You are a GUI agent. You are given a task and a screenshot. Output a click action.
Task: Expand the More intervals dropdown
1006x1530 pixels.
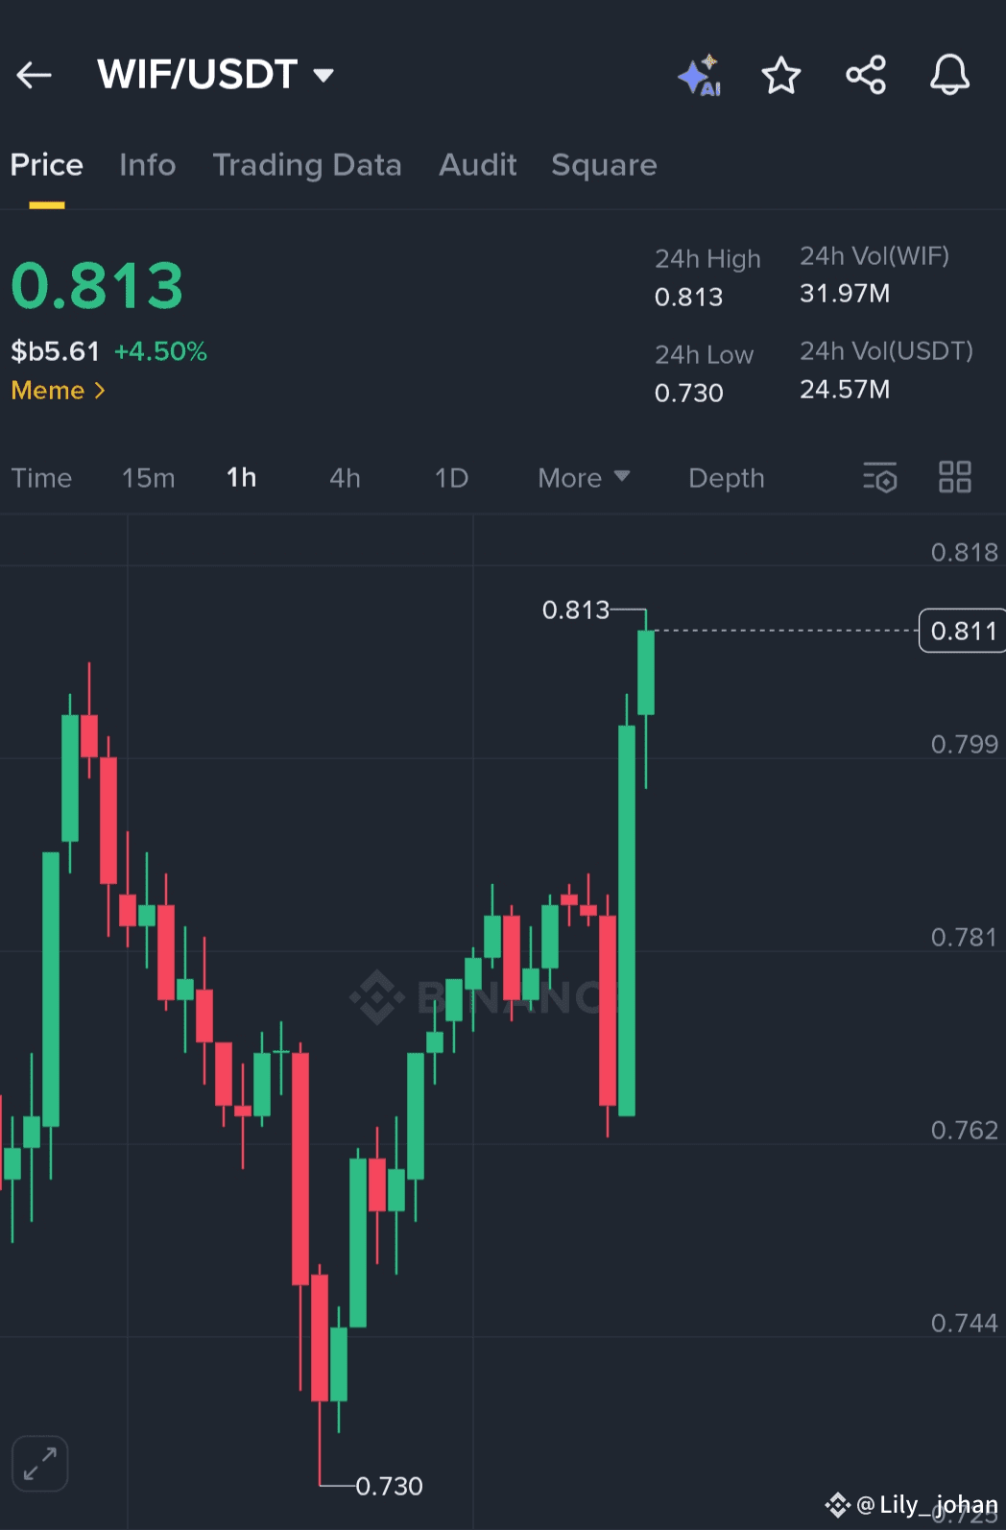[584, 478]
